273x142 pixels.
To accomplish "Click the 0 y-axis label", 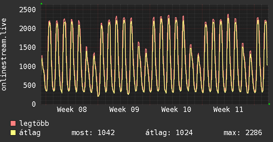I will (x=34, y=104).
